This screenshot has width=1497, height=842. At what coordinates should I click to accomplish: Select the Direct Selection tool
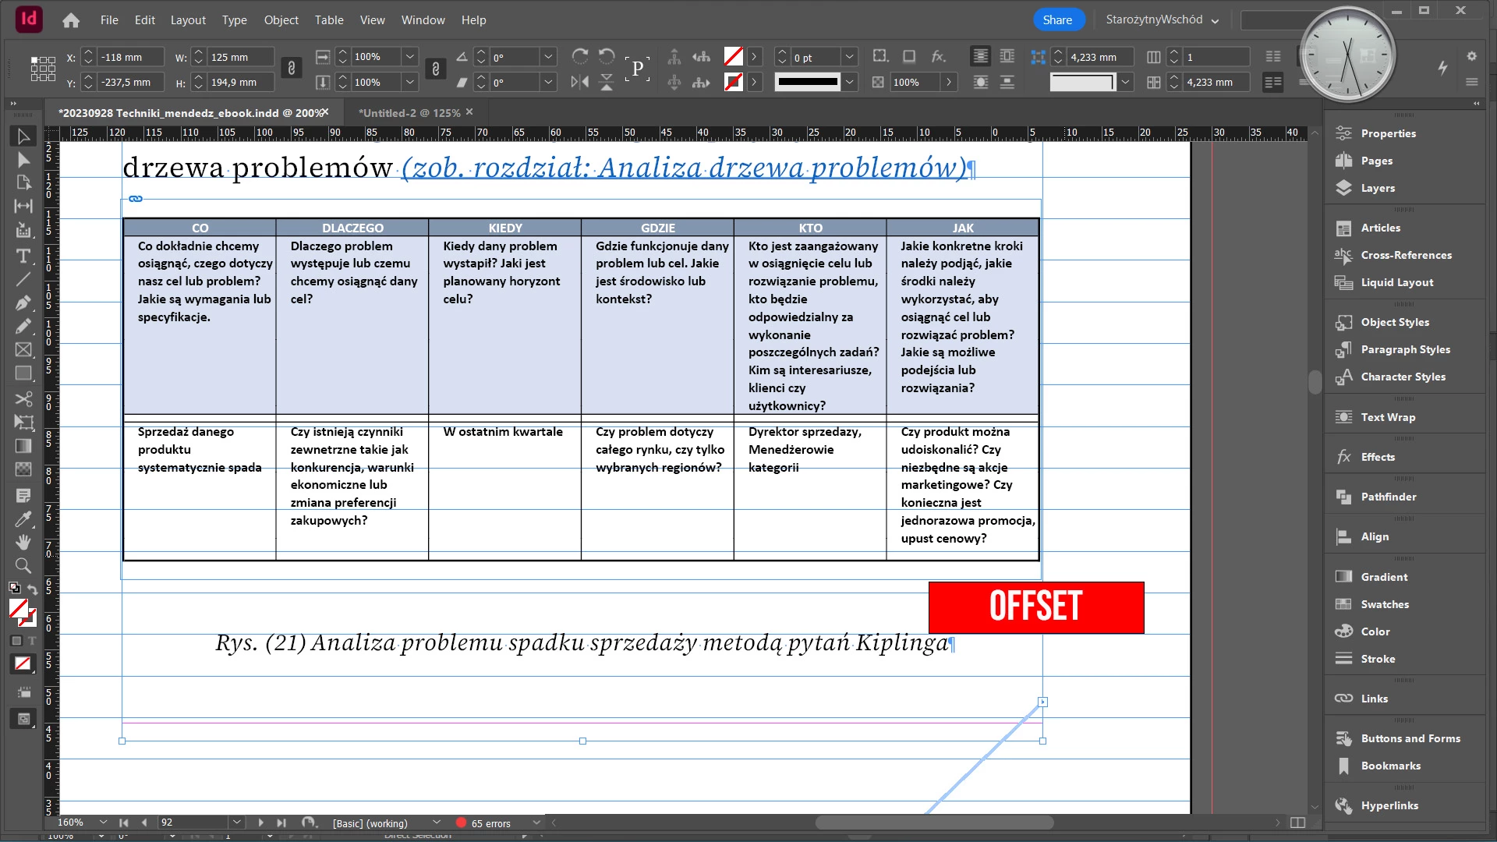click(x=23, y=159)
